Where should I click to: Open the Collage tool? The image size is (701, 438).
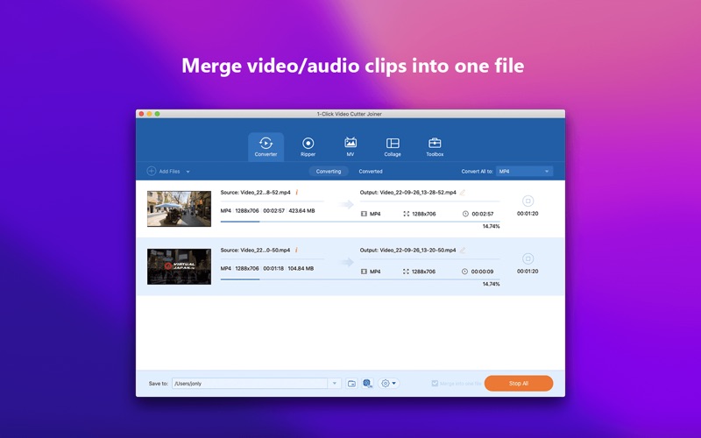click(393, 146)
